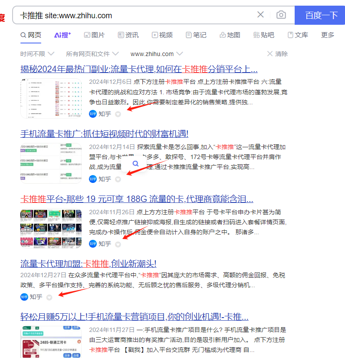
Task: Expand the 时间不限 time filter
Action: (x=37, y=54)
